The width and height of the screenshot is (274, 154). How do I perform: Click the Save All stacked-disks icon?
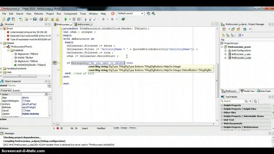tap(41, 19)
